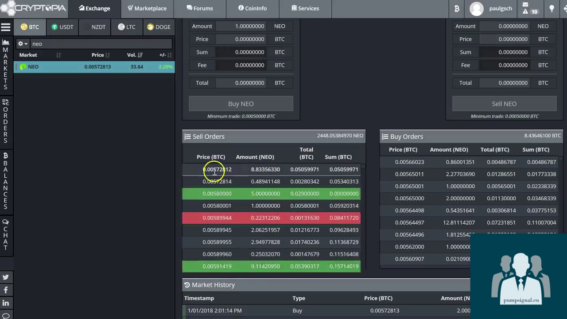The width and height of the screenshot is (567, 319).
Task: Open the Marketplace menu
Action: coord(147,8)
